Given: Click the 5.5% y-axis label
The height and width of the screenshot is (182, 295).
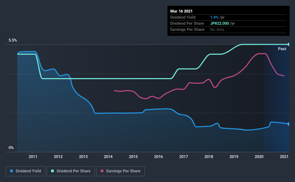Looking at the screenshot, I should click(x=13, y=40).
